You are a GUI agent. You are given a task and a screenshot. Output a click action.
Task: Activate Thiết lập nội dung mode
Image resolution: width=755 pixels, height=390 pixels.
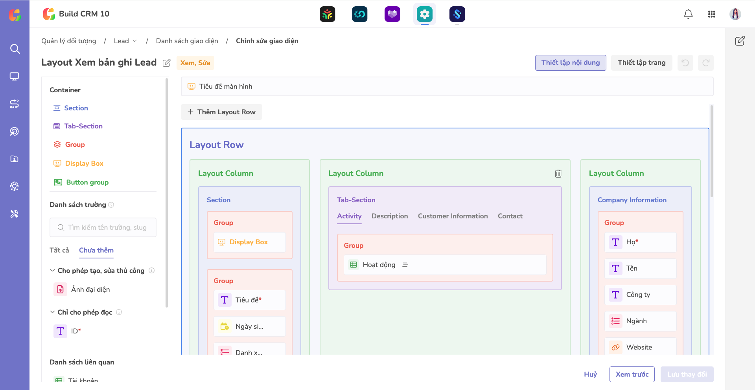pos(570,63)
